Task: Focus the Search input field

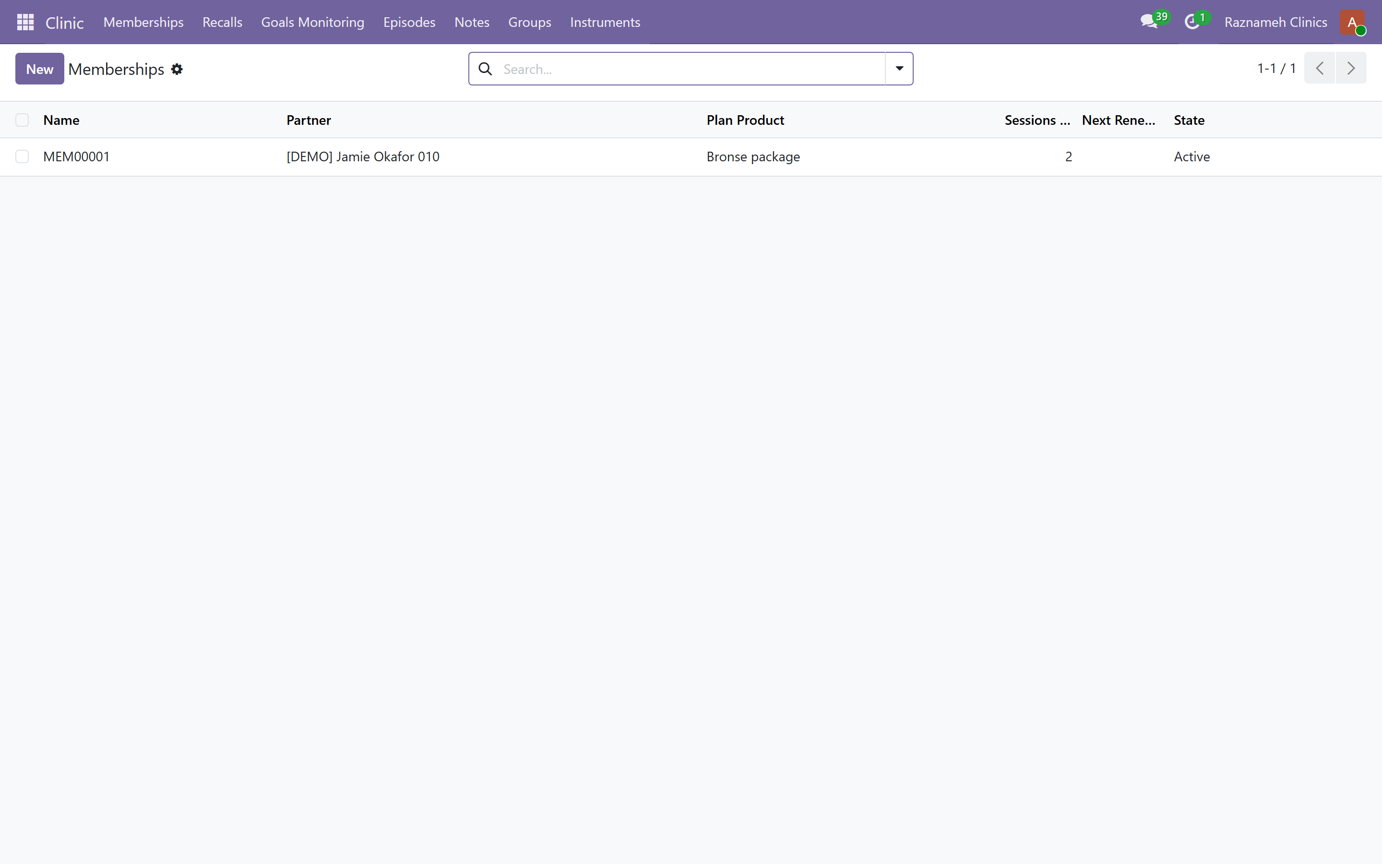Action: [691, 69]
